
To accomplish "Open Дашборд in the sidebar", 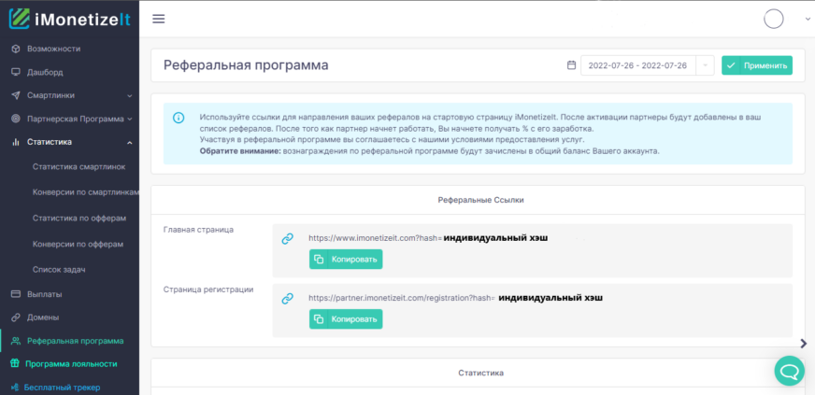I will point(45,72).
